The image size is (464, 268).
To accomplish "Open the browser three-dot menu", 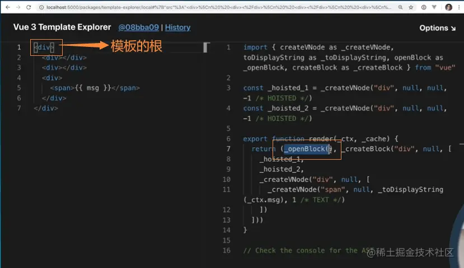I will (459, 7).
